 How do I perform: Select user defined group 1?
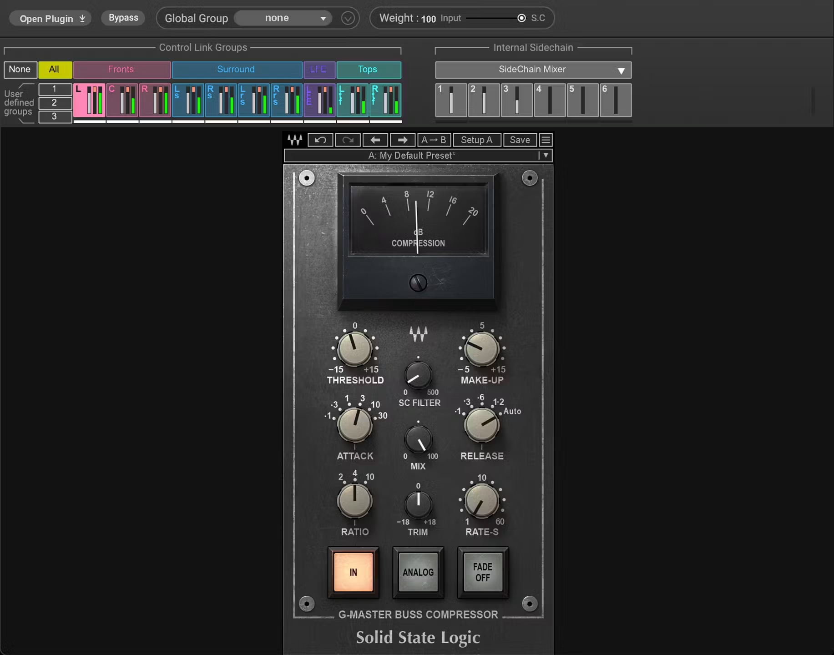click(x=55, y=89)
